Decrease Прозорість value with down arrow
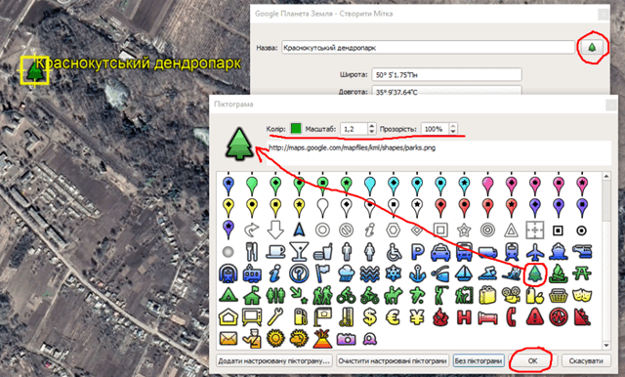The image size is (625, 377). [453, 131]
